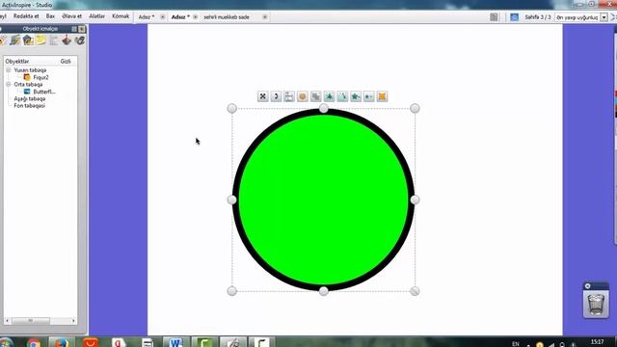Click the EN language indicator in the tray
The width and height of the screenshot is (617, 347).
[x=516, y=344]
